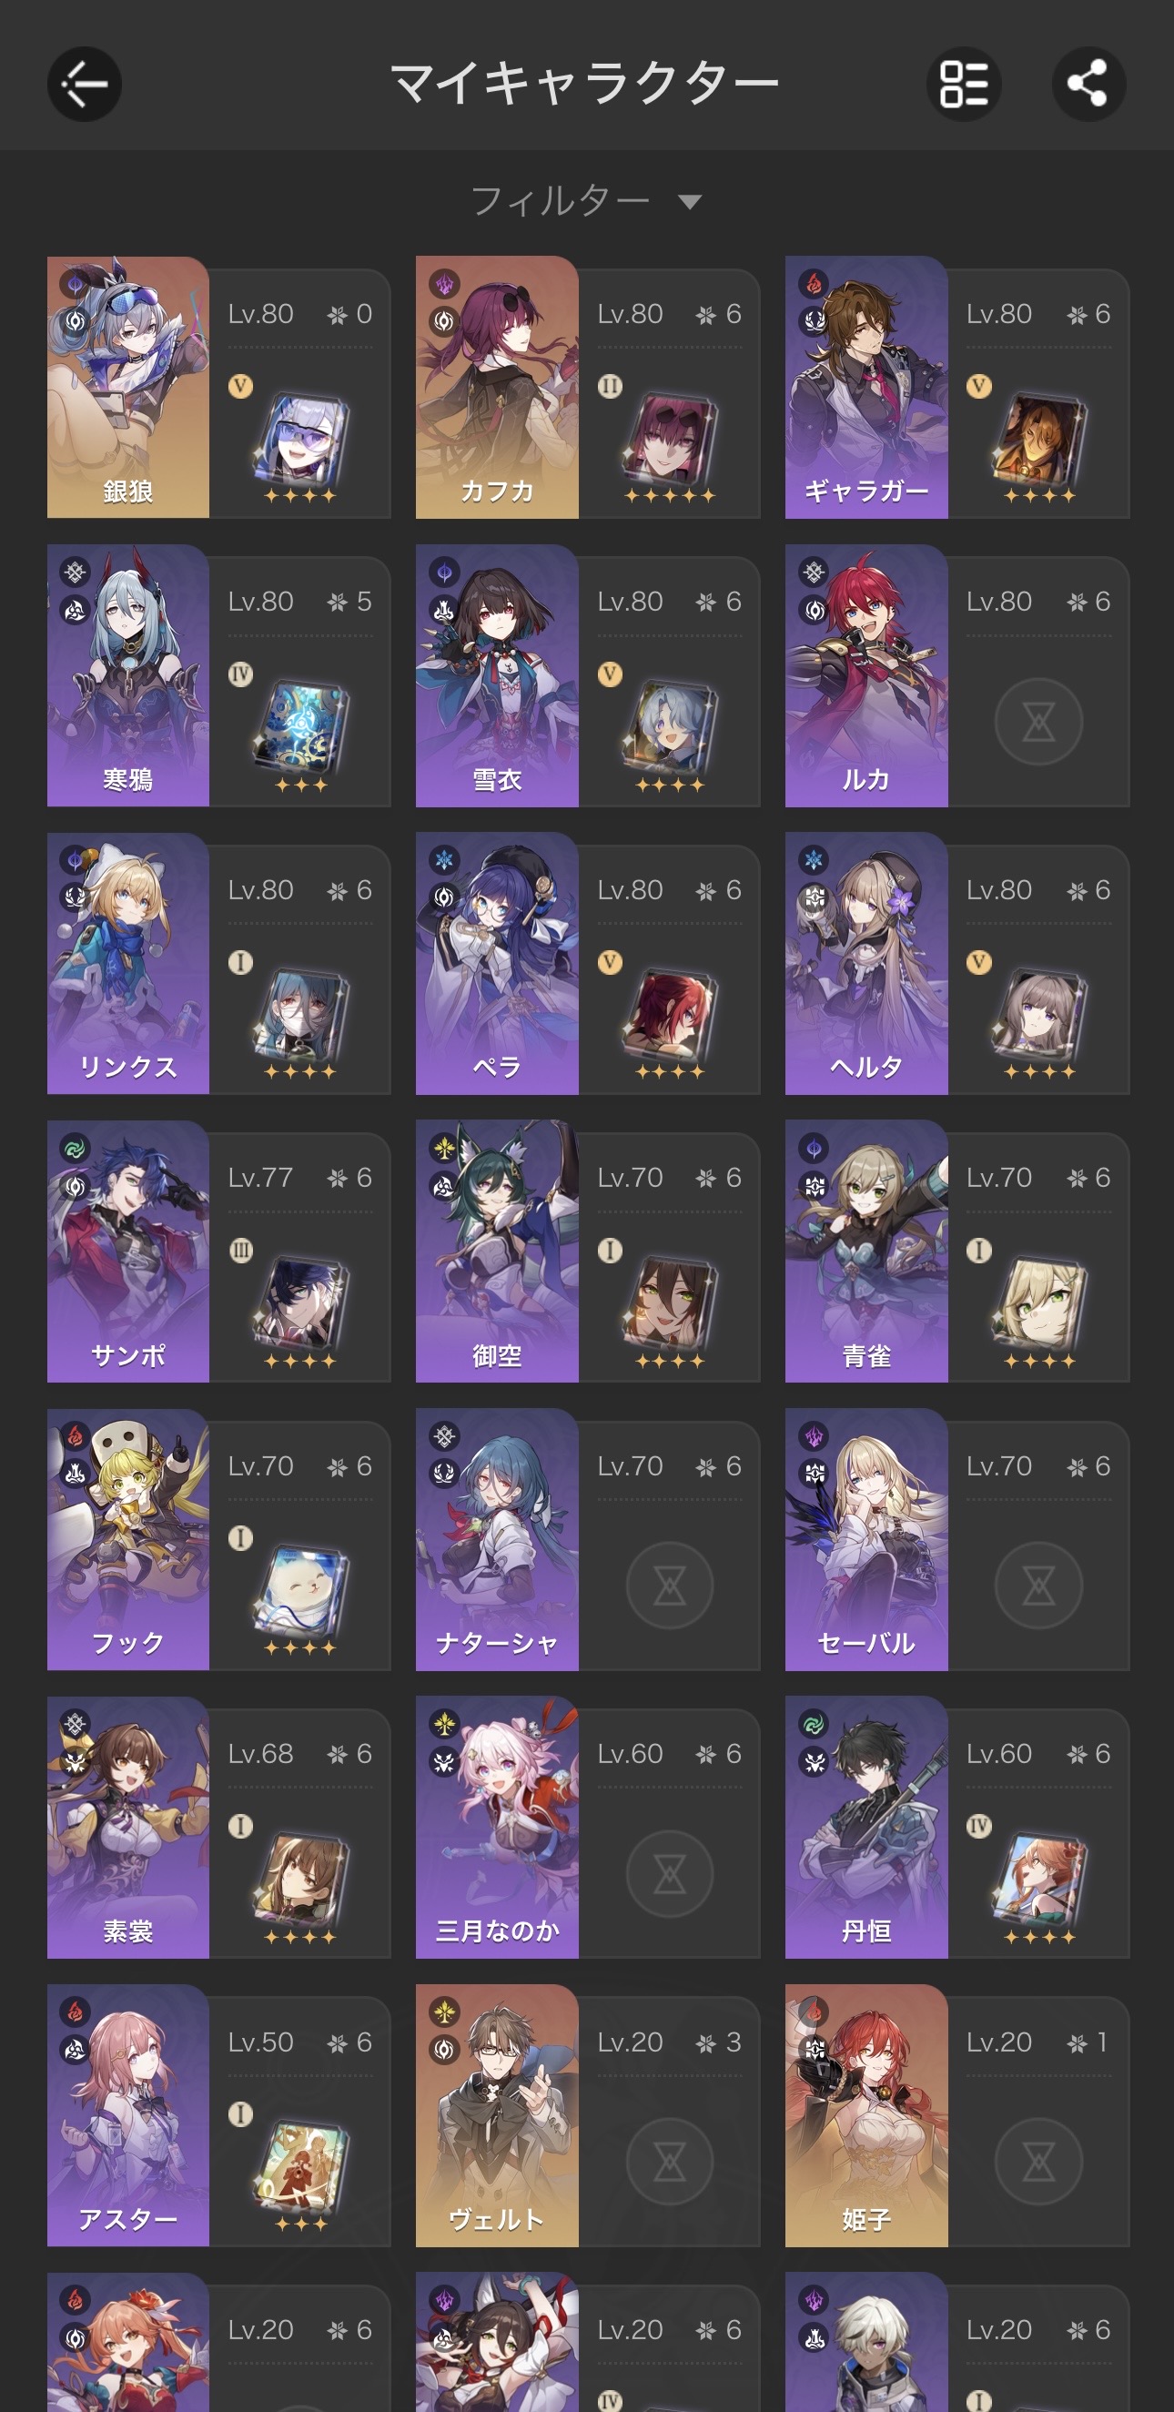Screen dimensions: 1174x2412
Task: Tap 姫子's empty light cone slot
Action: (x=1038, y=2162)
